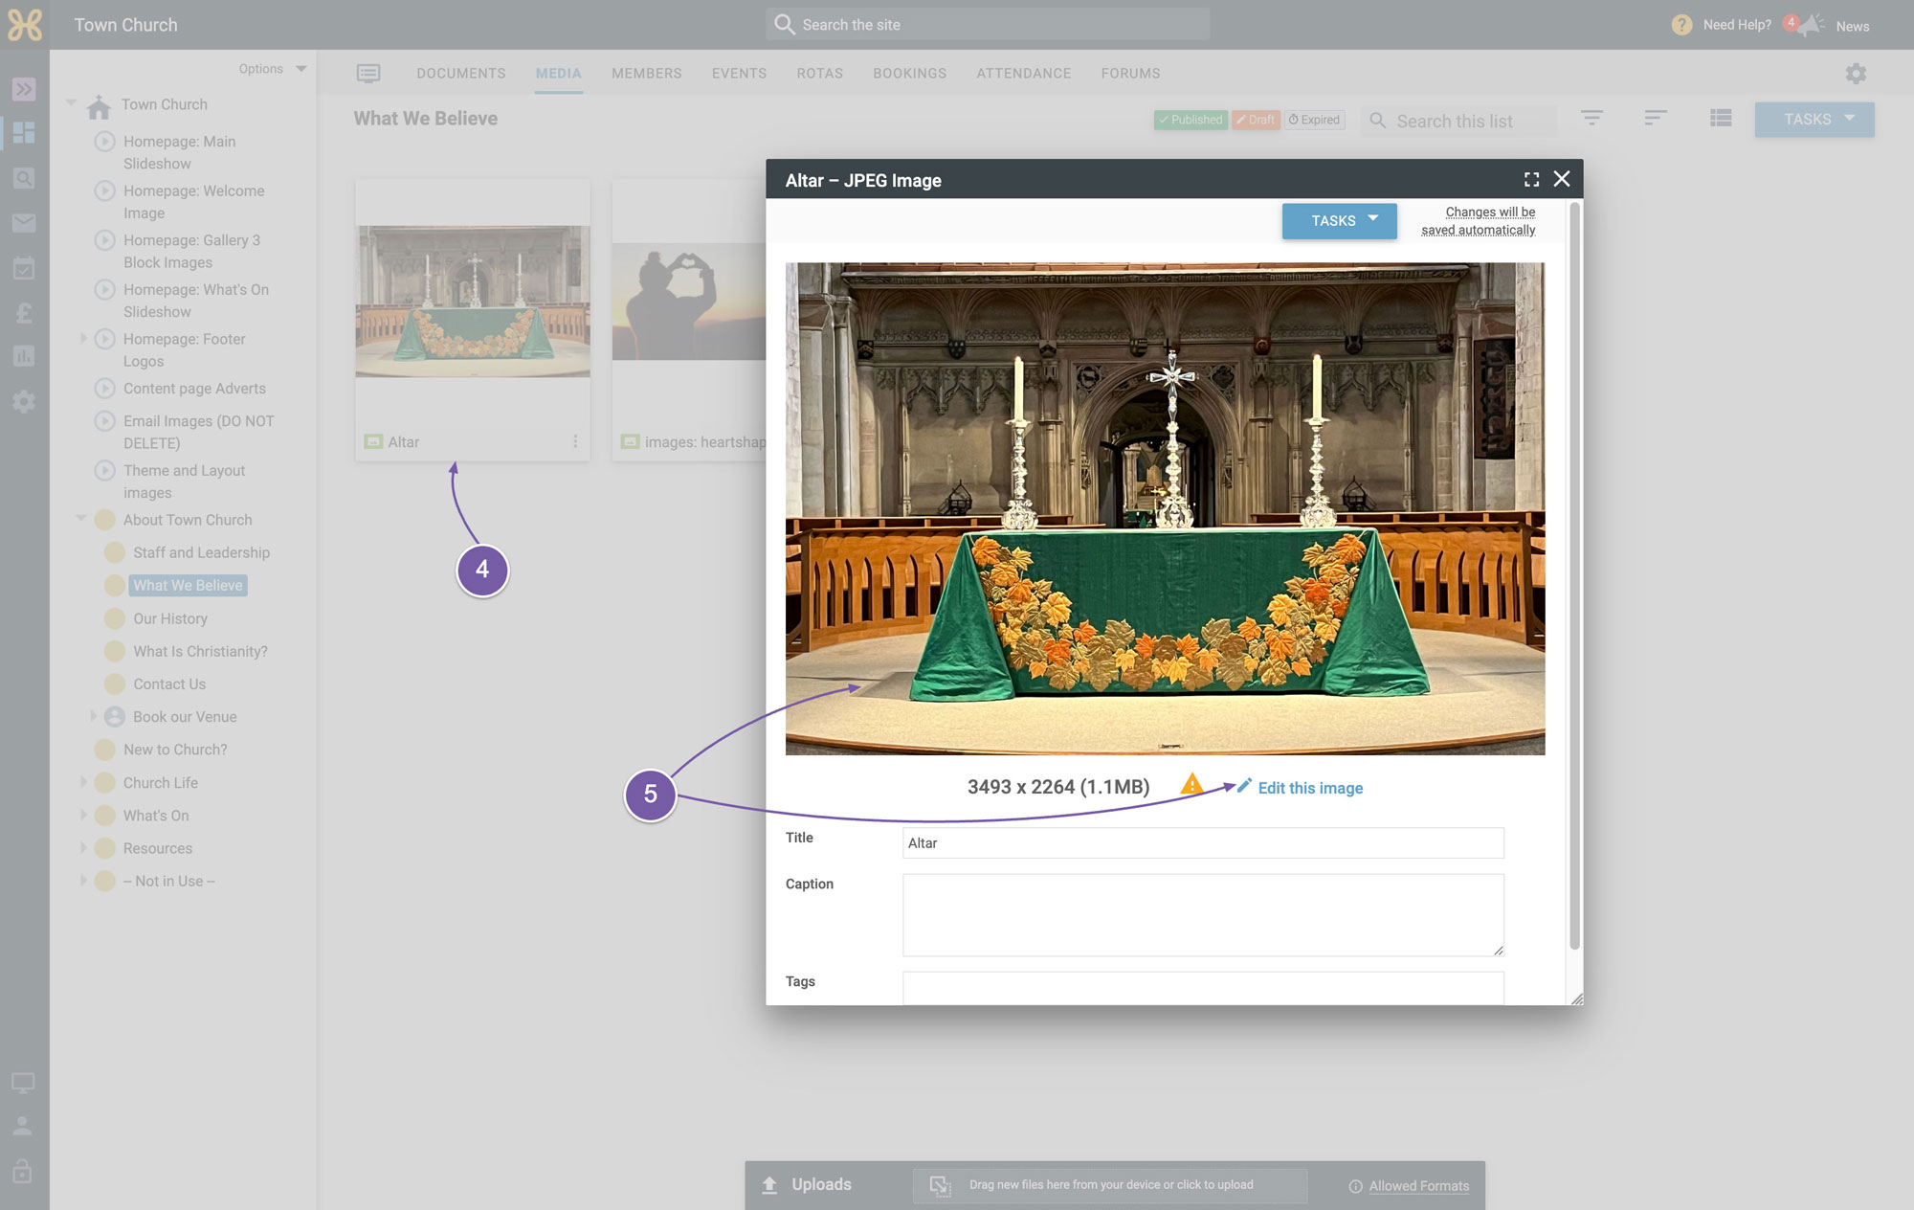The image size is (1914, 1210).
Task: Expand the Book our Venue node
Action: [93, 715]
